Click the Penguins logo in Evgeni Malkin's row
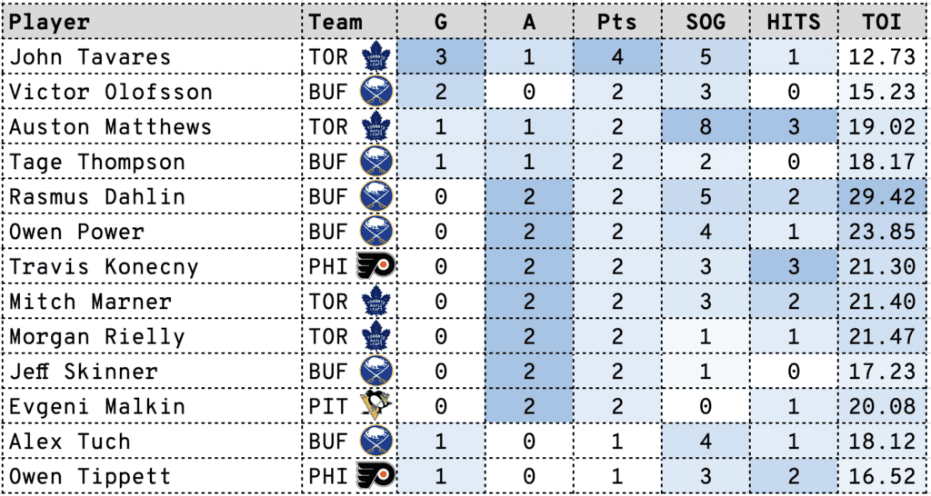931x496 pixels. pos(375,407)
